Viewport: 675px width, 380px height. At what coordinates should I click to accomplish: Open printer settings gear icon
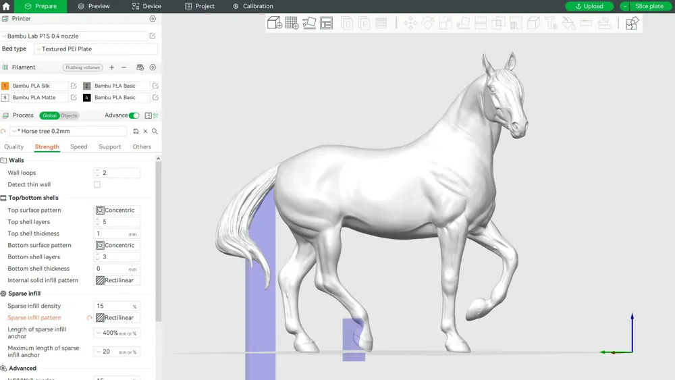(x=153, y=18)
